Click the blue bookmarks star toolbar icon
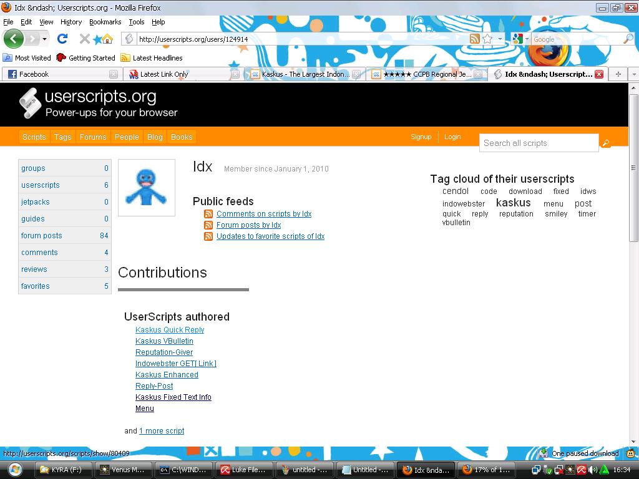This screenshot has height=479, width=639. (x=97, y=39)
